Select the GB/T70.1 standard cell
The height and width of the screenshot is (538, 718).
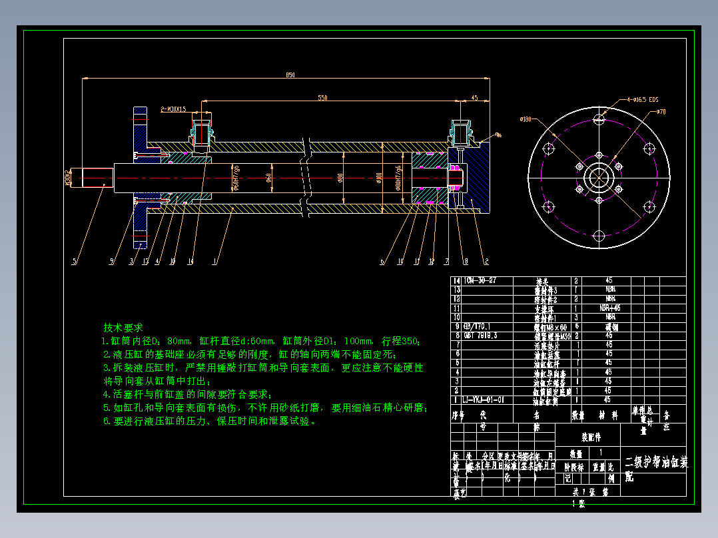477,326
